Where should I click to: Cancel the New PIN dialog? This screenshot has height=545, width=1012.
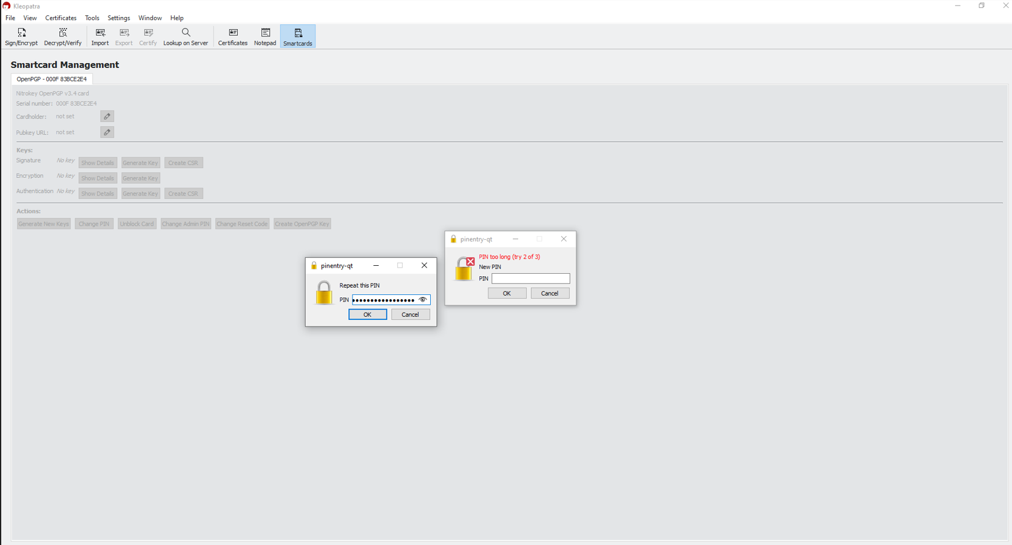(x=550, y=293)
